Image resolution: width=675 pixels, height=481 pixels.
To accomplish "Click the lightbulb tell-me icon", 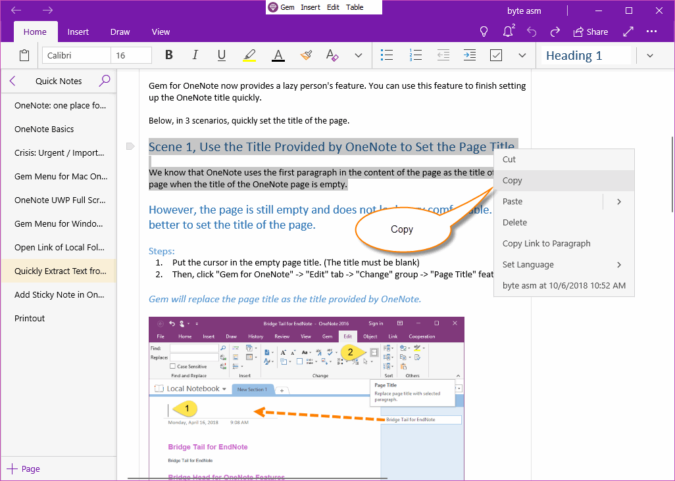I will (x=484, y=32).
